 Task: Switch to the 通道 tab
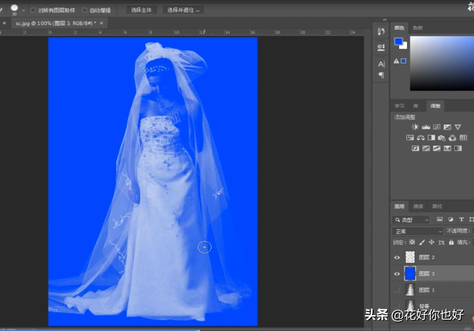click(x=418, y=206)
